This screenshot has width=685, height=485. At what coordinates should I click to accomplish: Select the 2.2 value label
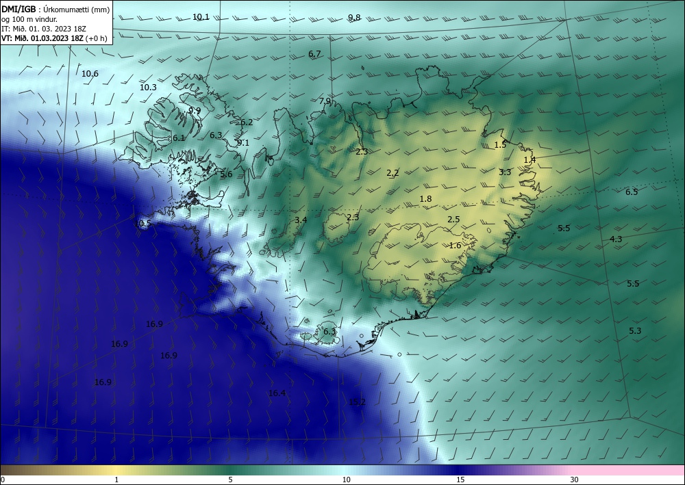pyautogui.click(x=393, y=172)
